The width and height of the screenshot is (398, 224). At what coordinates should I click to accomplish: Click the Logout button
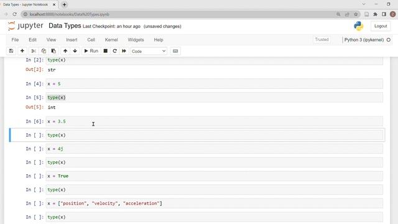(x=381, y=26)
